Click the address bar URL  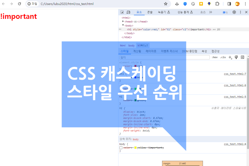(x=67, y=4)
